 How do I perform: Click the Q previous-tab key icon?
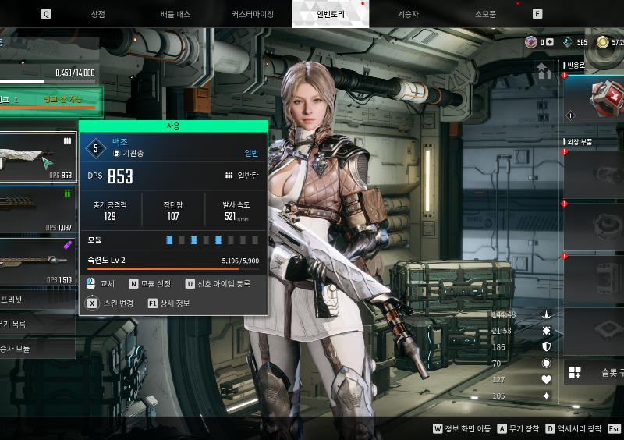(46, 14)
